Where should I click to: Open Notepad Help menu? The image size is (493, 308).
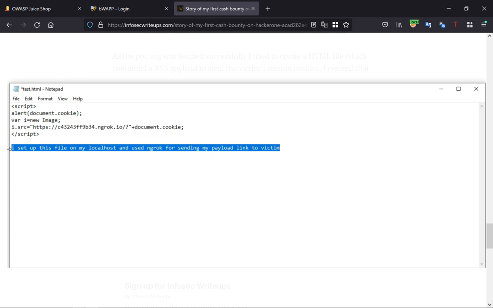(78, 99)
